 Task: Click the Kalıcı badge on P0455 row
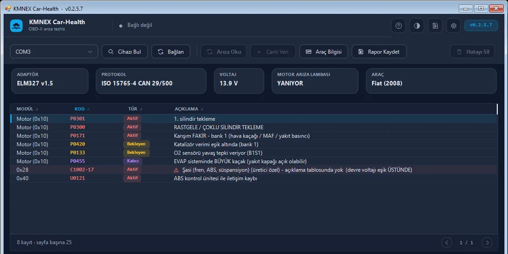click(x=132, y=161)
